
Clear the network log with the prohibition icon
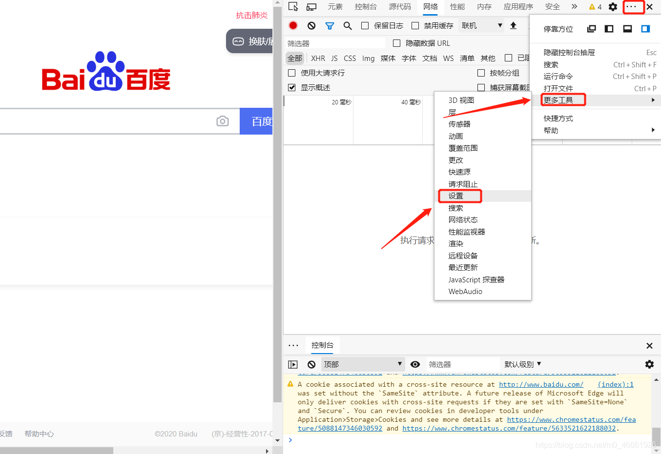click(x=311, y=25)
